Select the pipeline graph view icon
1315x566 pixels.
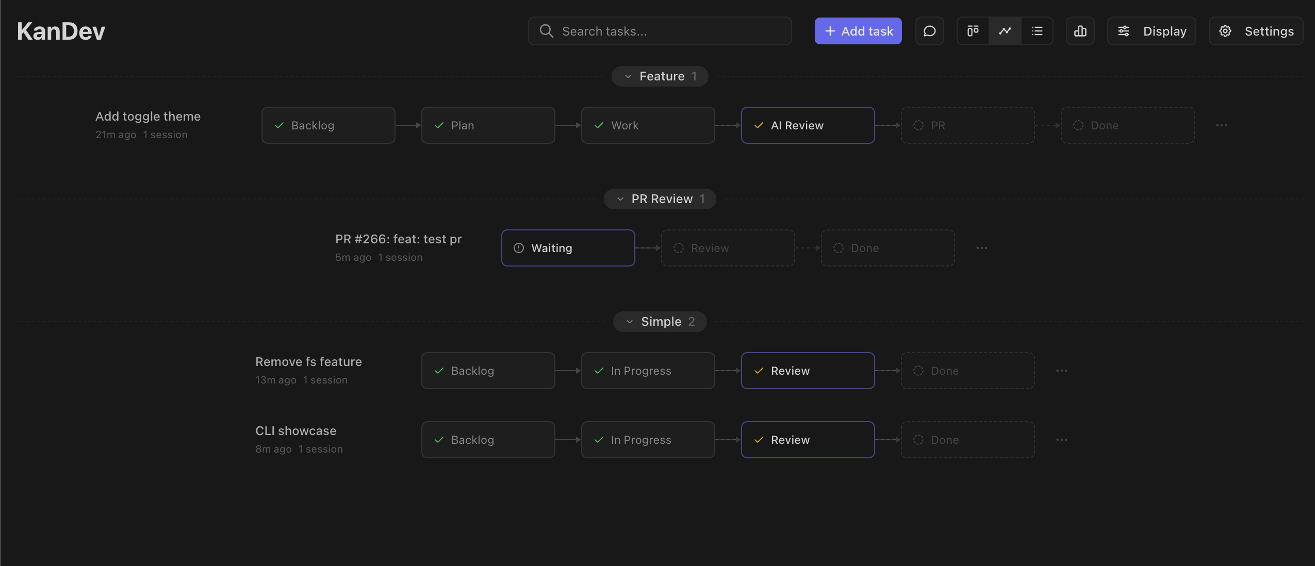point(1005,31)
